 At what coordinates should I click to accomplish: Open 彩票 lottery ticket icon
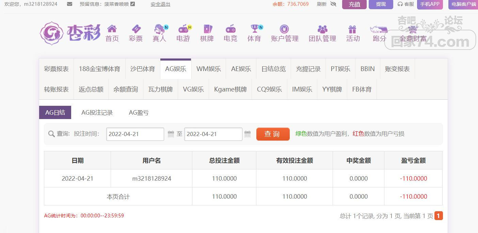(x=136, y=29)
